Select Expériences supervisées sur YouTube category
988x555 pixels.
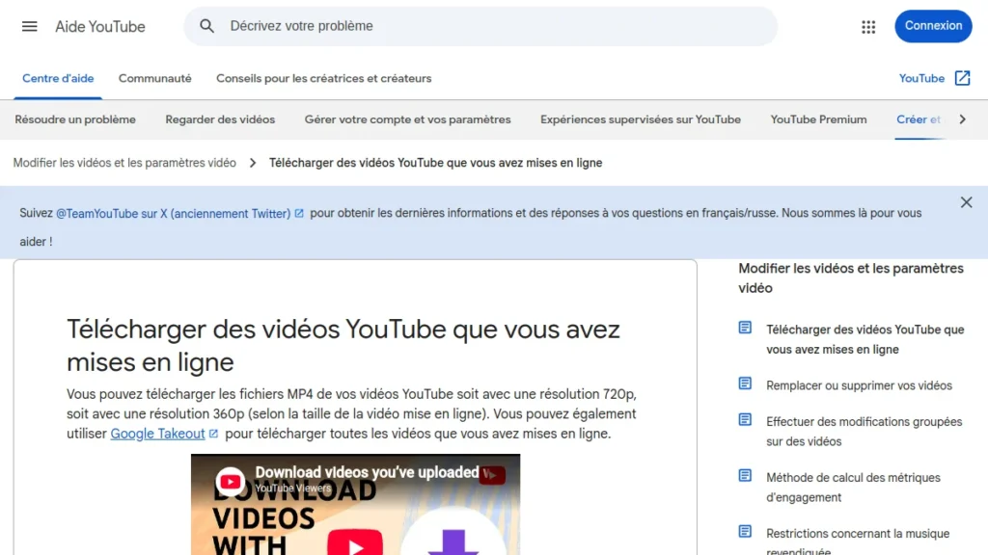[x=641, y=119]
